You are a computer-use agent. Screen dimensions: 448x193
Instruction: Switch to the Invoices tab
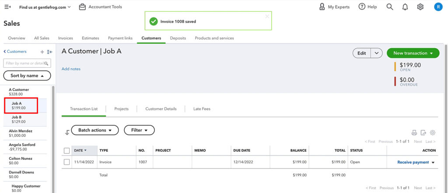click(x=66, y=38)
